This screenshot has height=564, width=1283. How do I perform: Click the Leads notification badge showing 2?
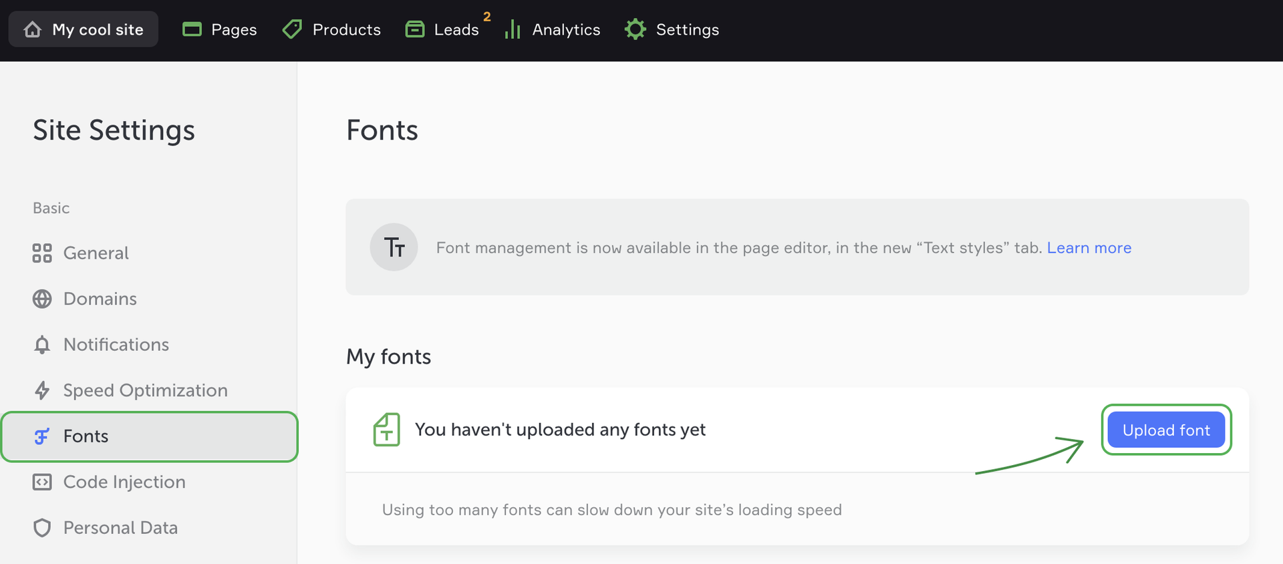[487, 17]
